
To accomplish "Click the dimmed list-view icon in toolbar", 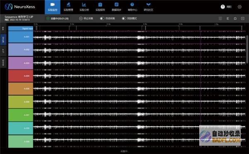I will click(x=220, y=19).
